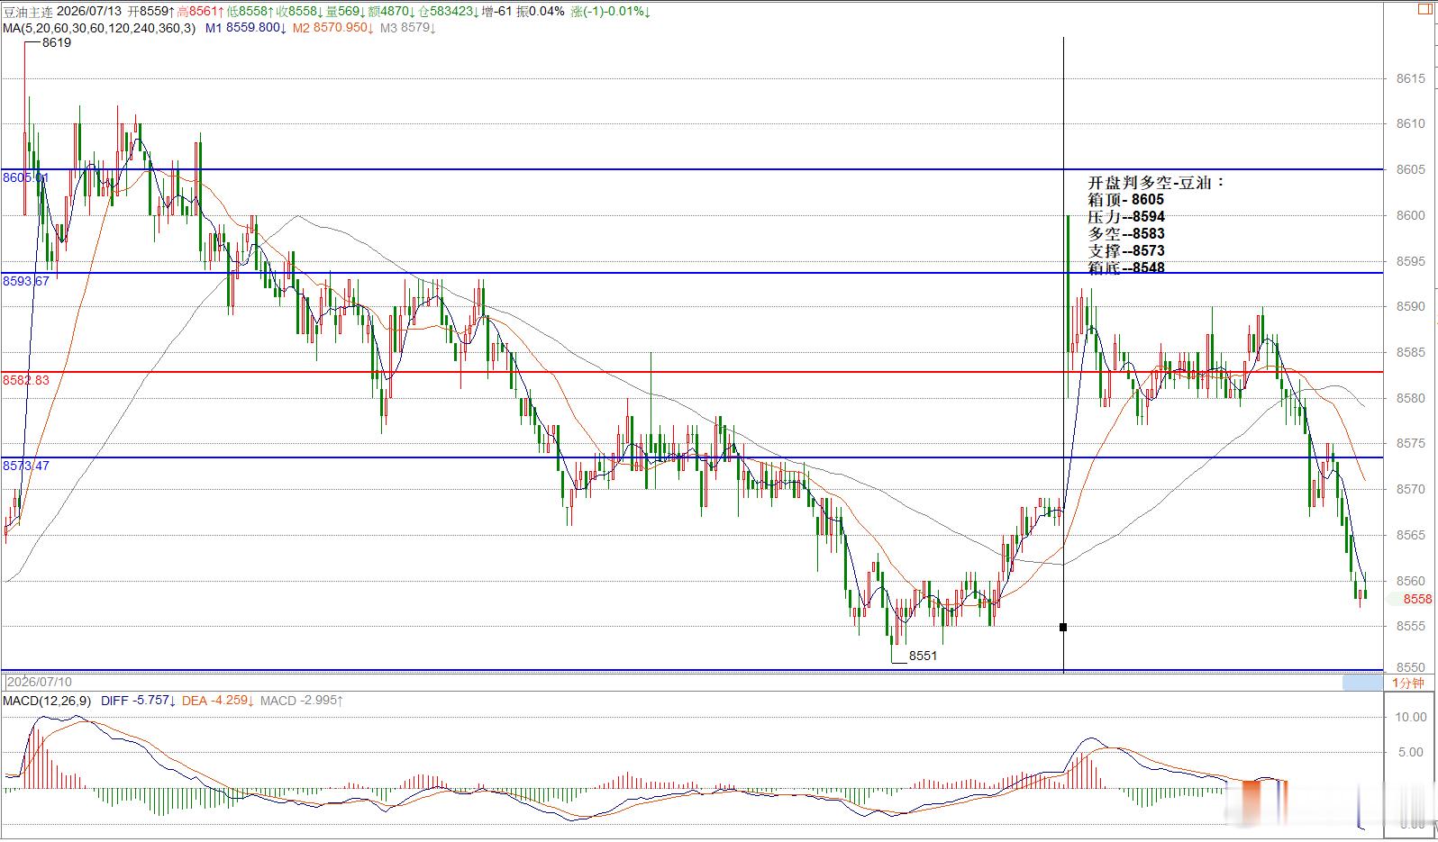Screen dimensions: 1438x842
Task: Select the red 8582.83 horizontal line label
Action: pyautogui.click(x=26, y=380)
